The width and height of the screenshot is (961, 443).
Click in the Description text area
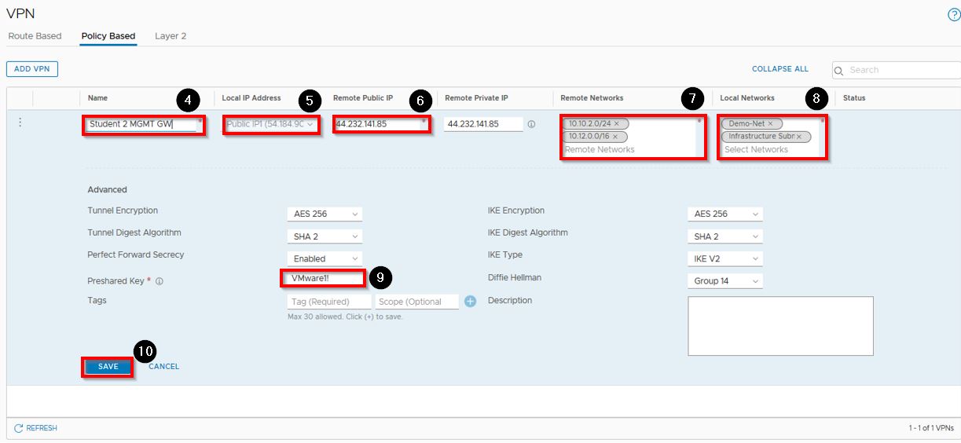pos(779,325)
